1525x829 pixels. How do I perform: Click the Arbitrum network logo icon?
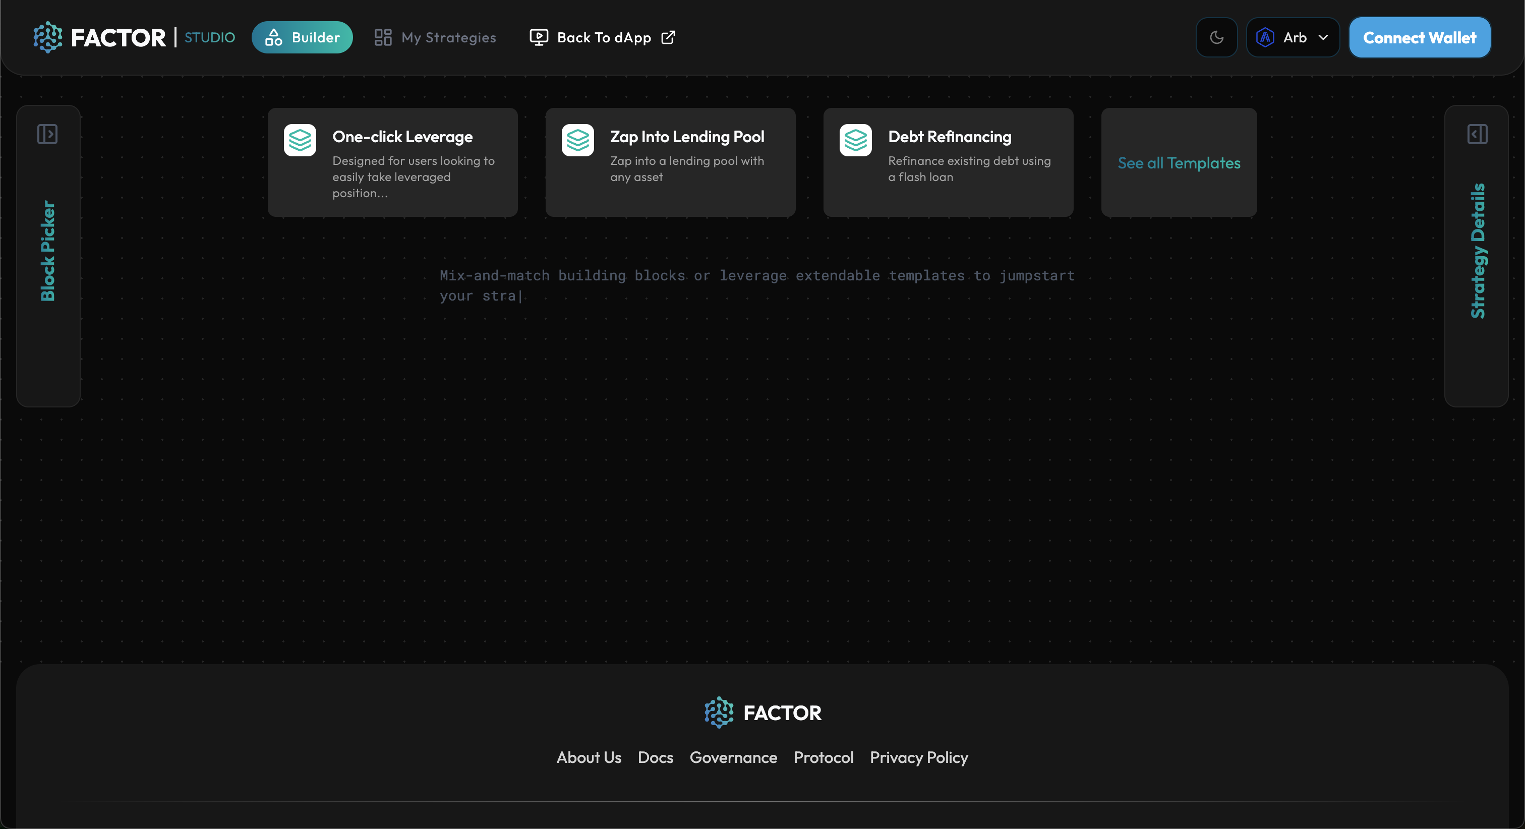(x=1265, y=37)
